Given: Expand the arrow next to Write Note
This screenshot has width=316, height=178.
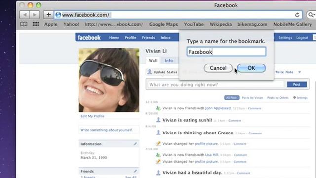Looking at the screenshot, I should [300, 72].
